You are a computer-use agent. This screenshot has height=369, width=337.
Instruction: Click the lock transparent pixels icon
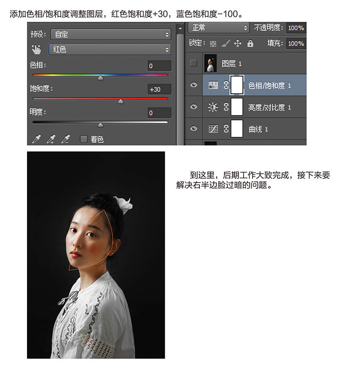[x=213, y=43]
